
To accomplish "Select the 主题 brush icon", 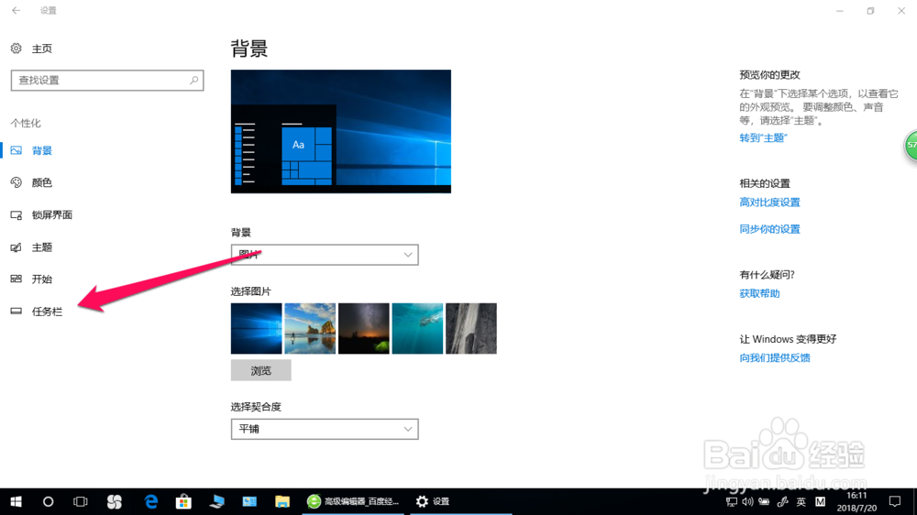I will [x=17, y=247].
